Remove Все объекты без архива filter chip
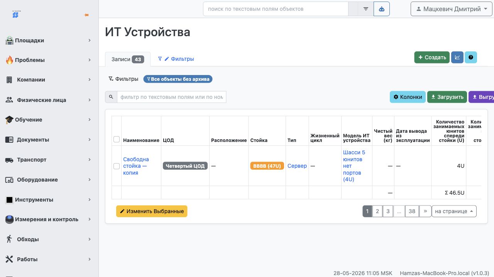 [x=178, y=79]
